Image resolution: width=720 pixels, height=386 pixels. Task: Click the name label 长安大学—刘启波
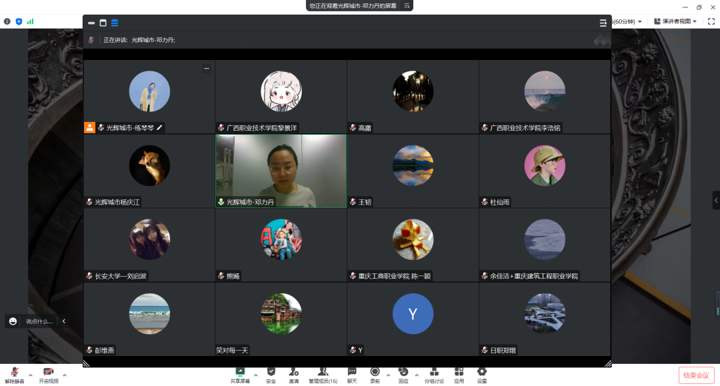[x=121, y=276]
